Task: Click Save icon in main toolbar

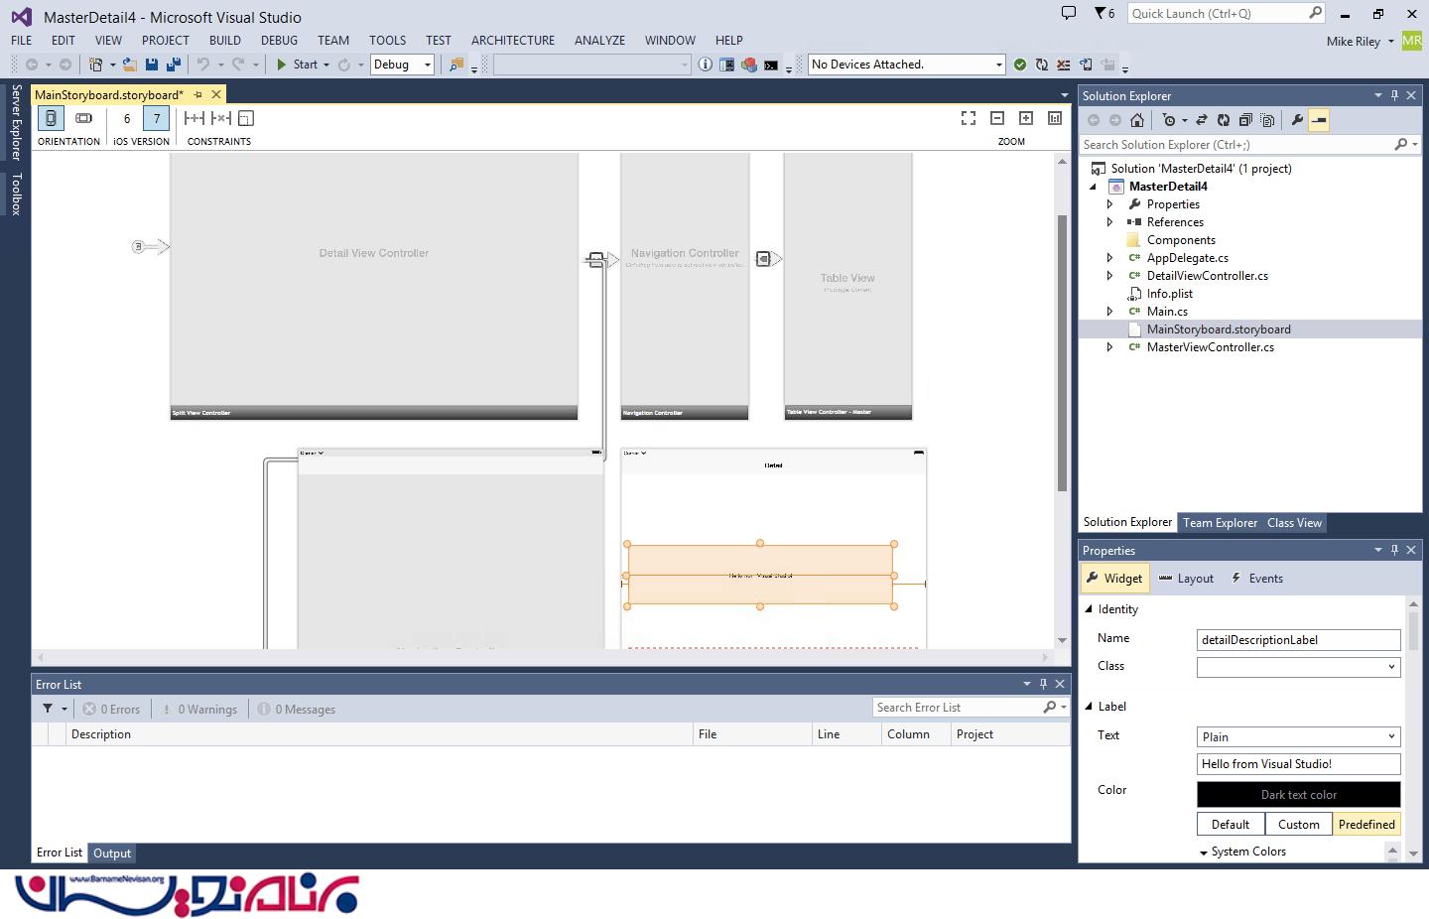Action: pos(152,65)
